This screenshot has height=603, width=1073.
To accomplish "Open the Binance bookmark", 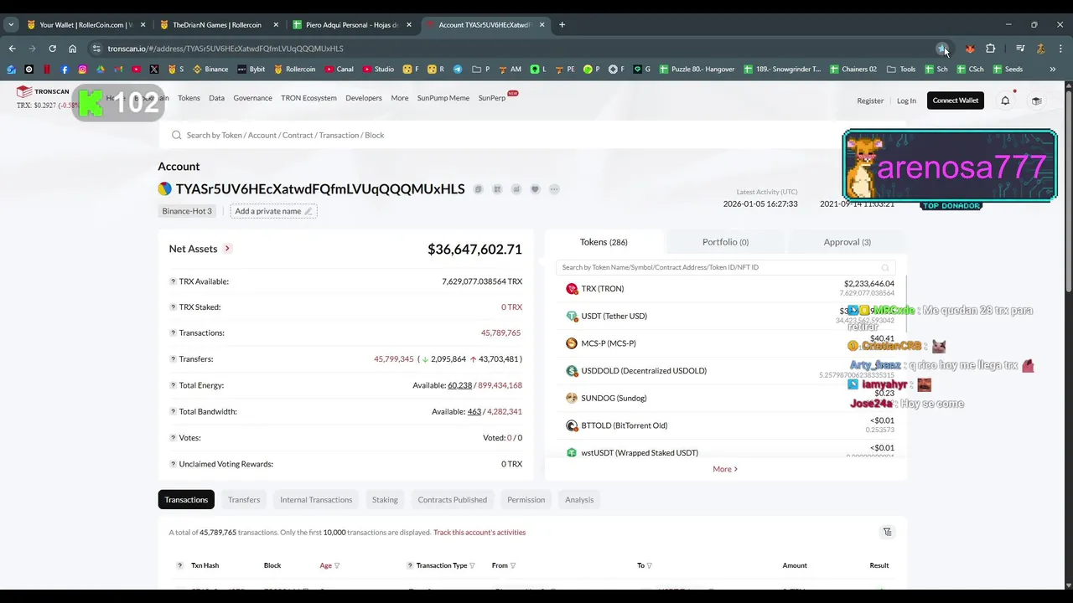I will click(210, 69).
